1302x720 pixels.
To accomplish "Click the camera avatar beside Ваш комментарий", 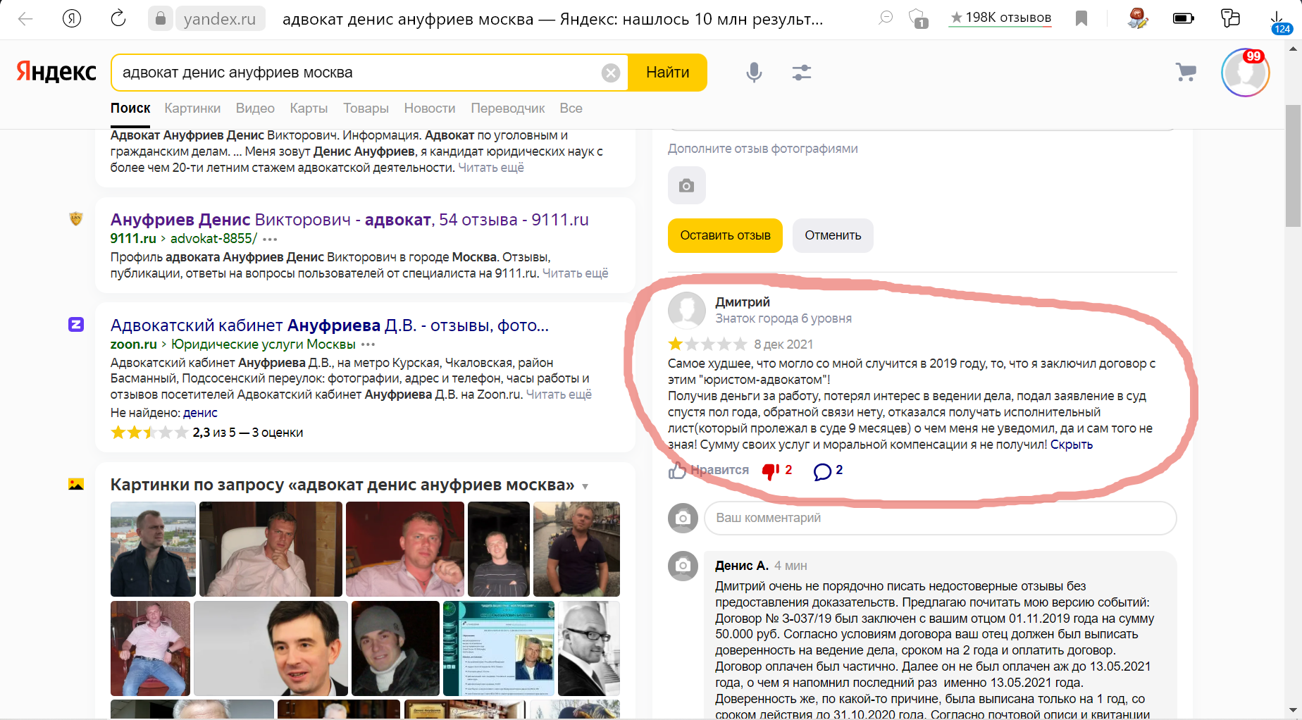I will (683, 518).
